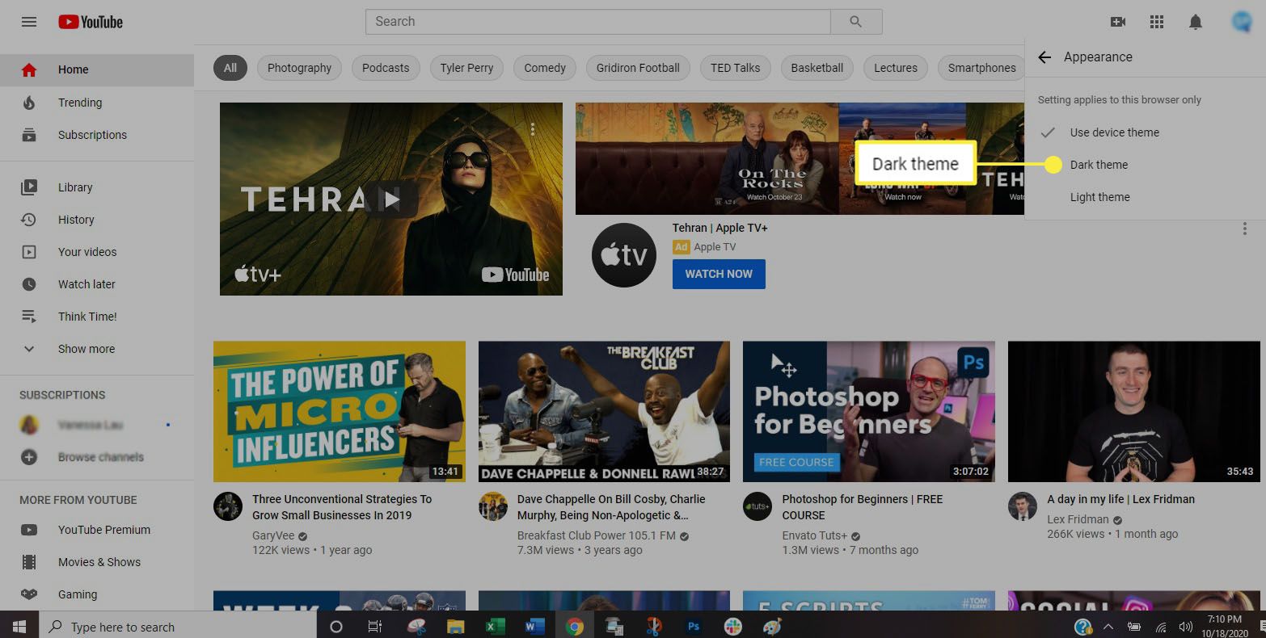Open the Breakfast Club video thumbnail
The width and height of the screenshot is (1266, 638).
604,412
